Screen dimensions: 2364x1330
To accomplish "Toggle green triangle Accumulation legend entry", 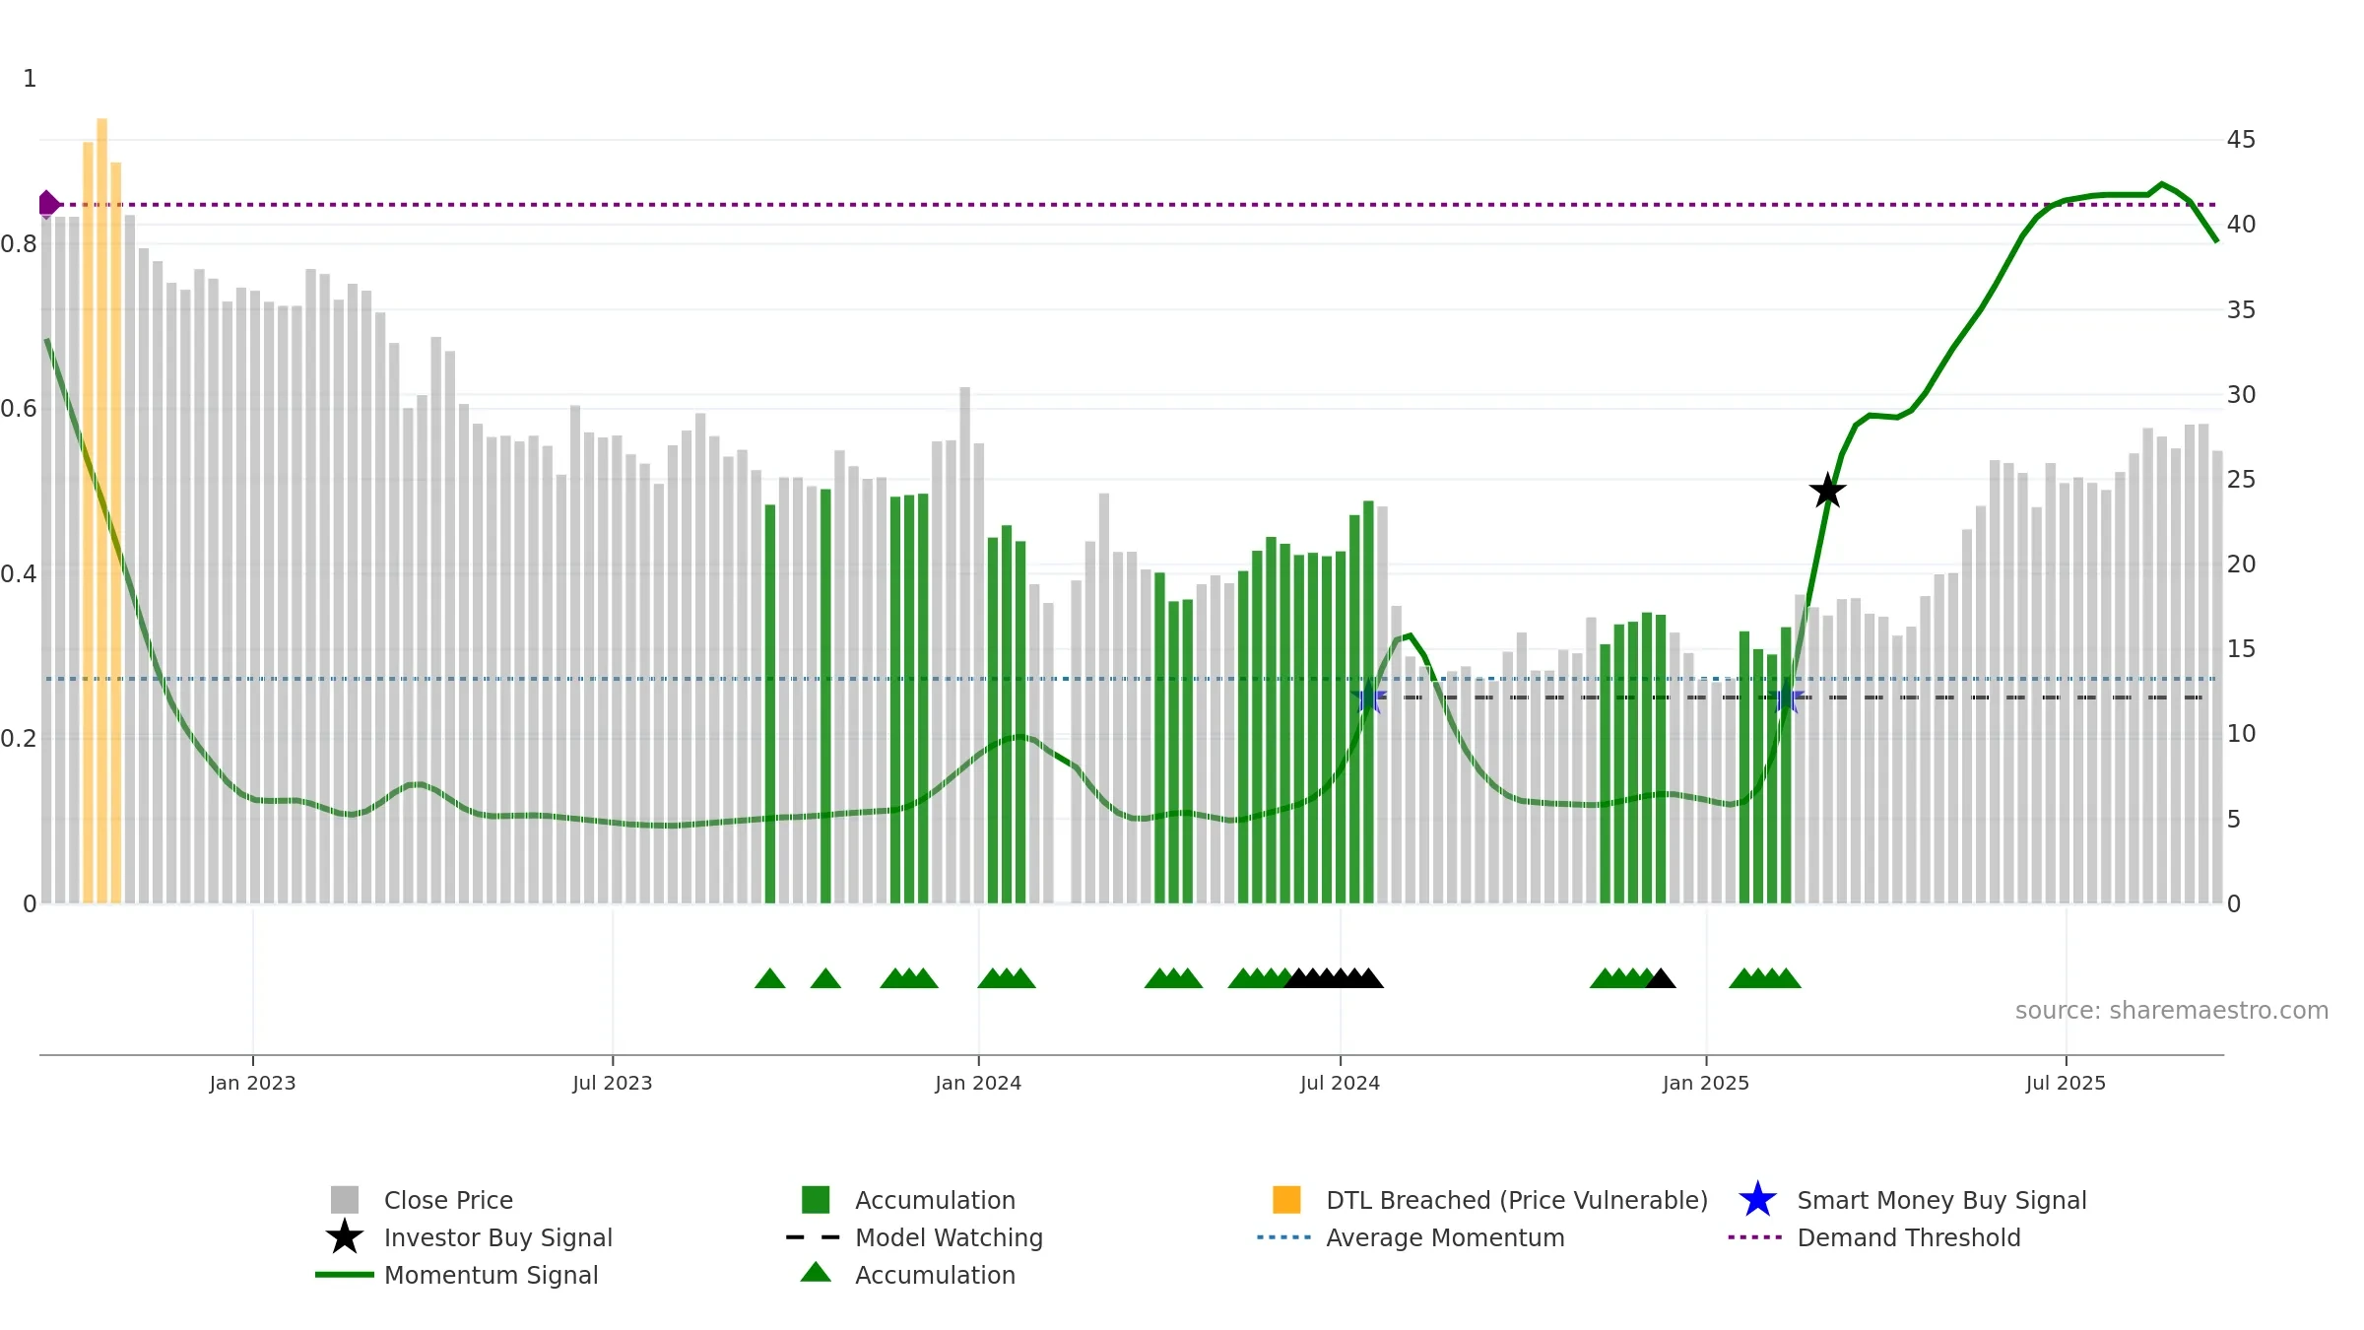I will click(908, 1275).
